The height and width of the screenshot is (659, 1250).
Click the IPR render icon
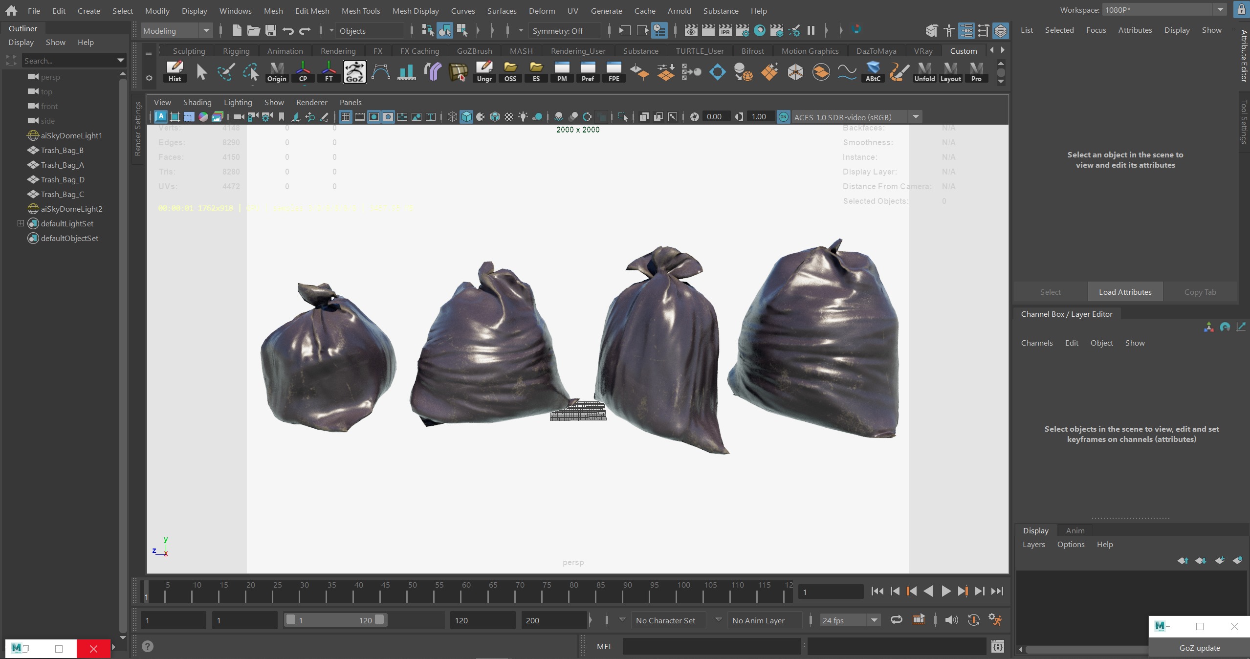tap(725, 30)
